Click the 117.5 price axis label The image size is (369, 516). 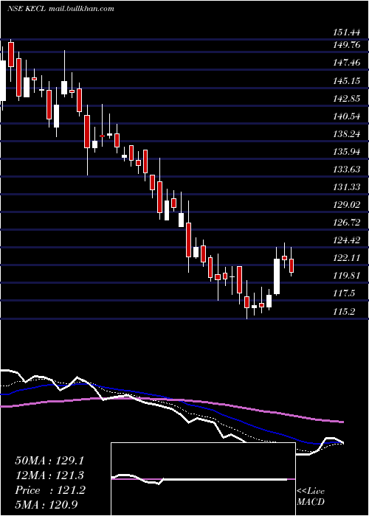pyautogui.click(x=344, y=293)
